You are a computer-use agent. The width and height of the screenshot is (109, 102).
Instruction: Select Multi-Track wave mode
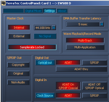click(85, 40)
